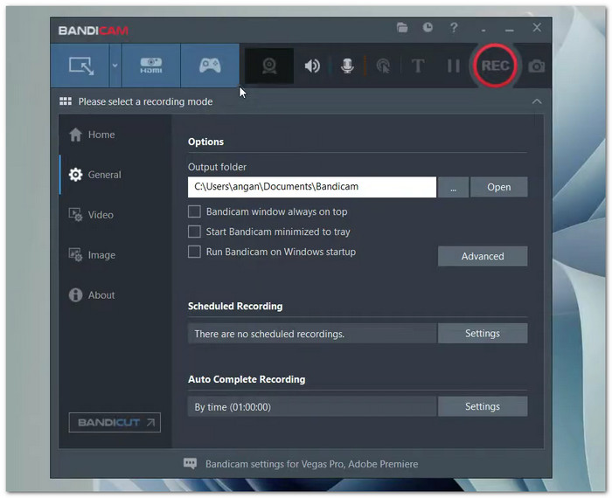612x498 pixels.
Task: Click the Open output folder button
Action: [499, 187]
